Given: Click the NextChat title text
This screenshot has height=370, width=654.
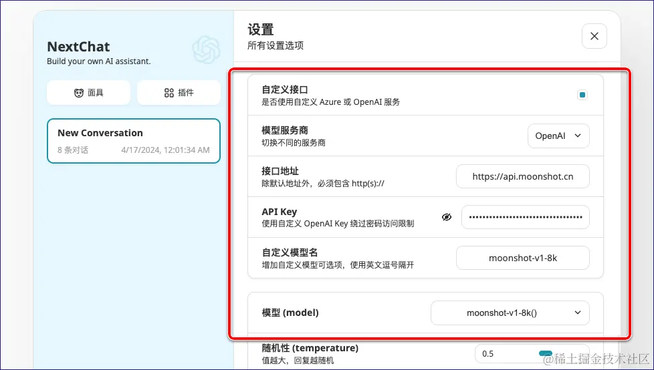Looking at the screenshot, I should click(78, 46).
